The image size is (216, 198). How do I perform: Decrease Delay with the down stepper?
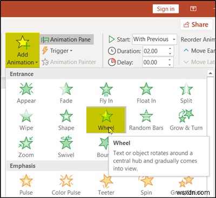point(170,65)
